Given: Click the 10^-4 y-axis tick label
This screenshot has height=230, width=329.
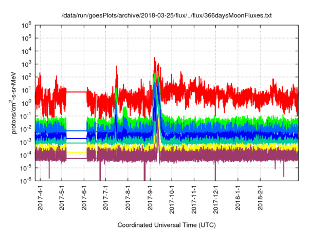Looking at the screenshot, I should (26, 155).
